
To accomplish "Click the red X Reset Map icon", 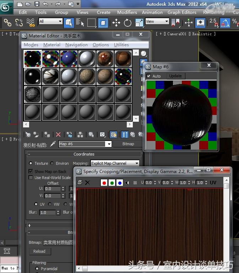I will (58, 135).
